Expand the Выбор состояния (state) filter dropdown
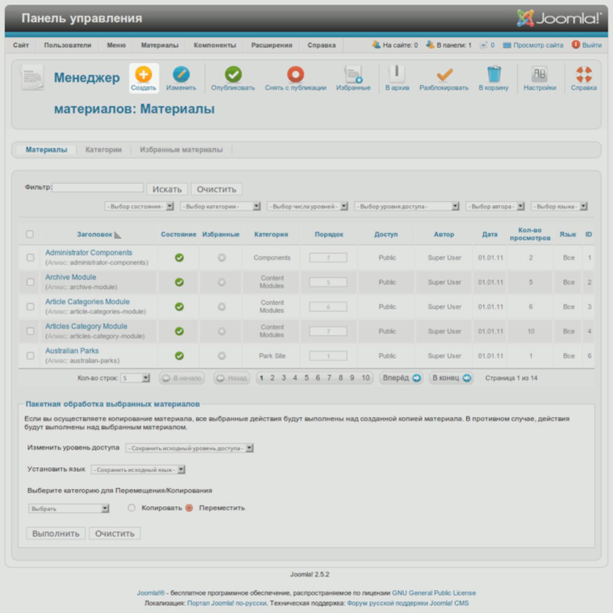Viewport: 613px width, 613px height. pyautogui.click(x=139, y=206)
